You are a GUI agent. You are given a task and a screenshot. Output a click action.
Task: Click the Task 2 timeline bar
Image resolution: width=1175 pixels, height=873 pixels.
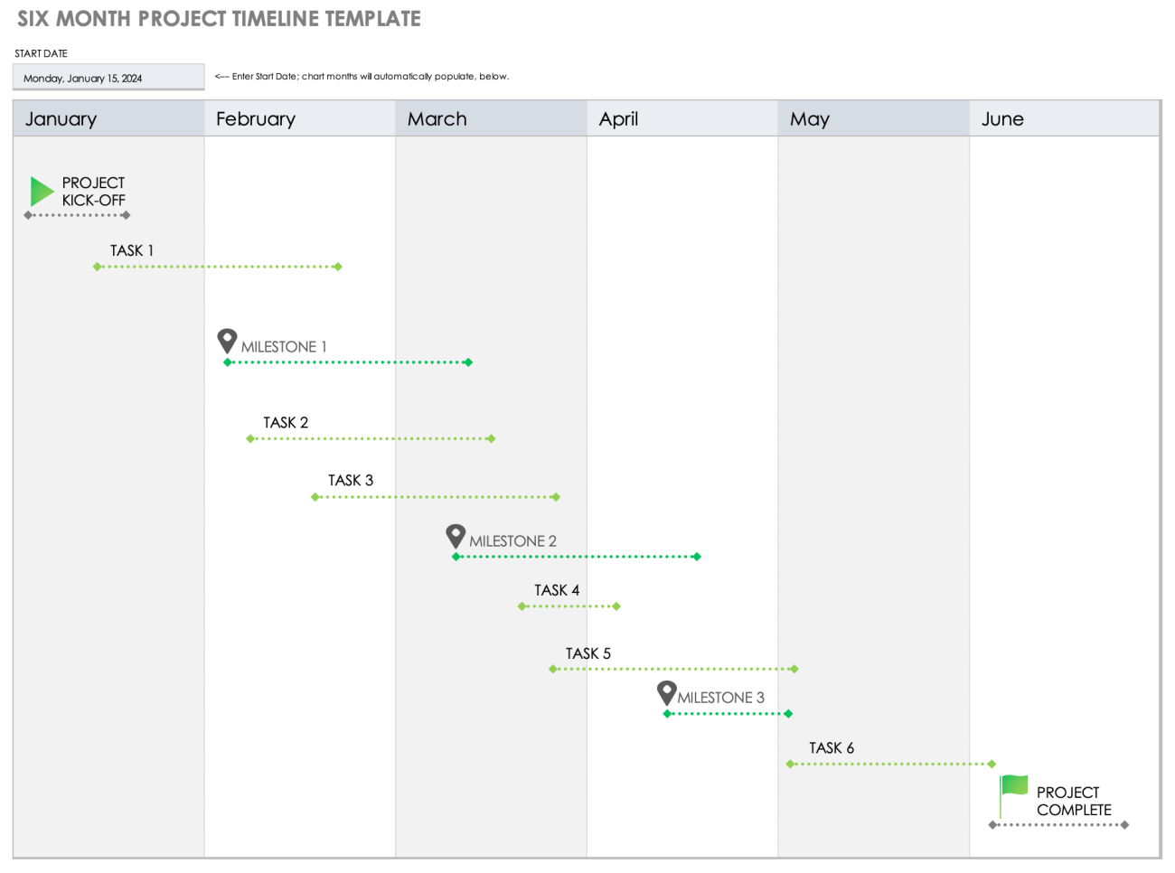(371, 439)
